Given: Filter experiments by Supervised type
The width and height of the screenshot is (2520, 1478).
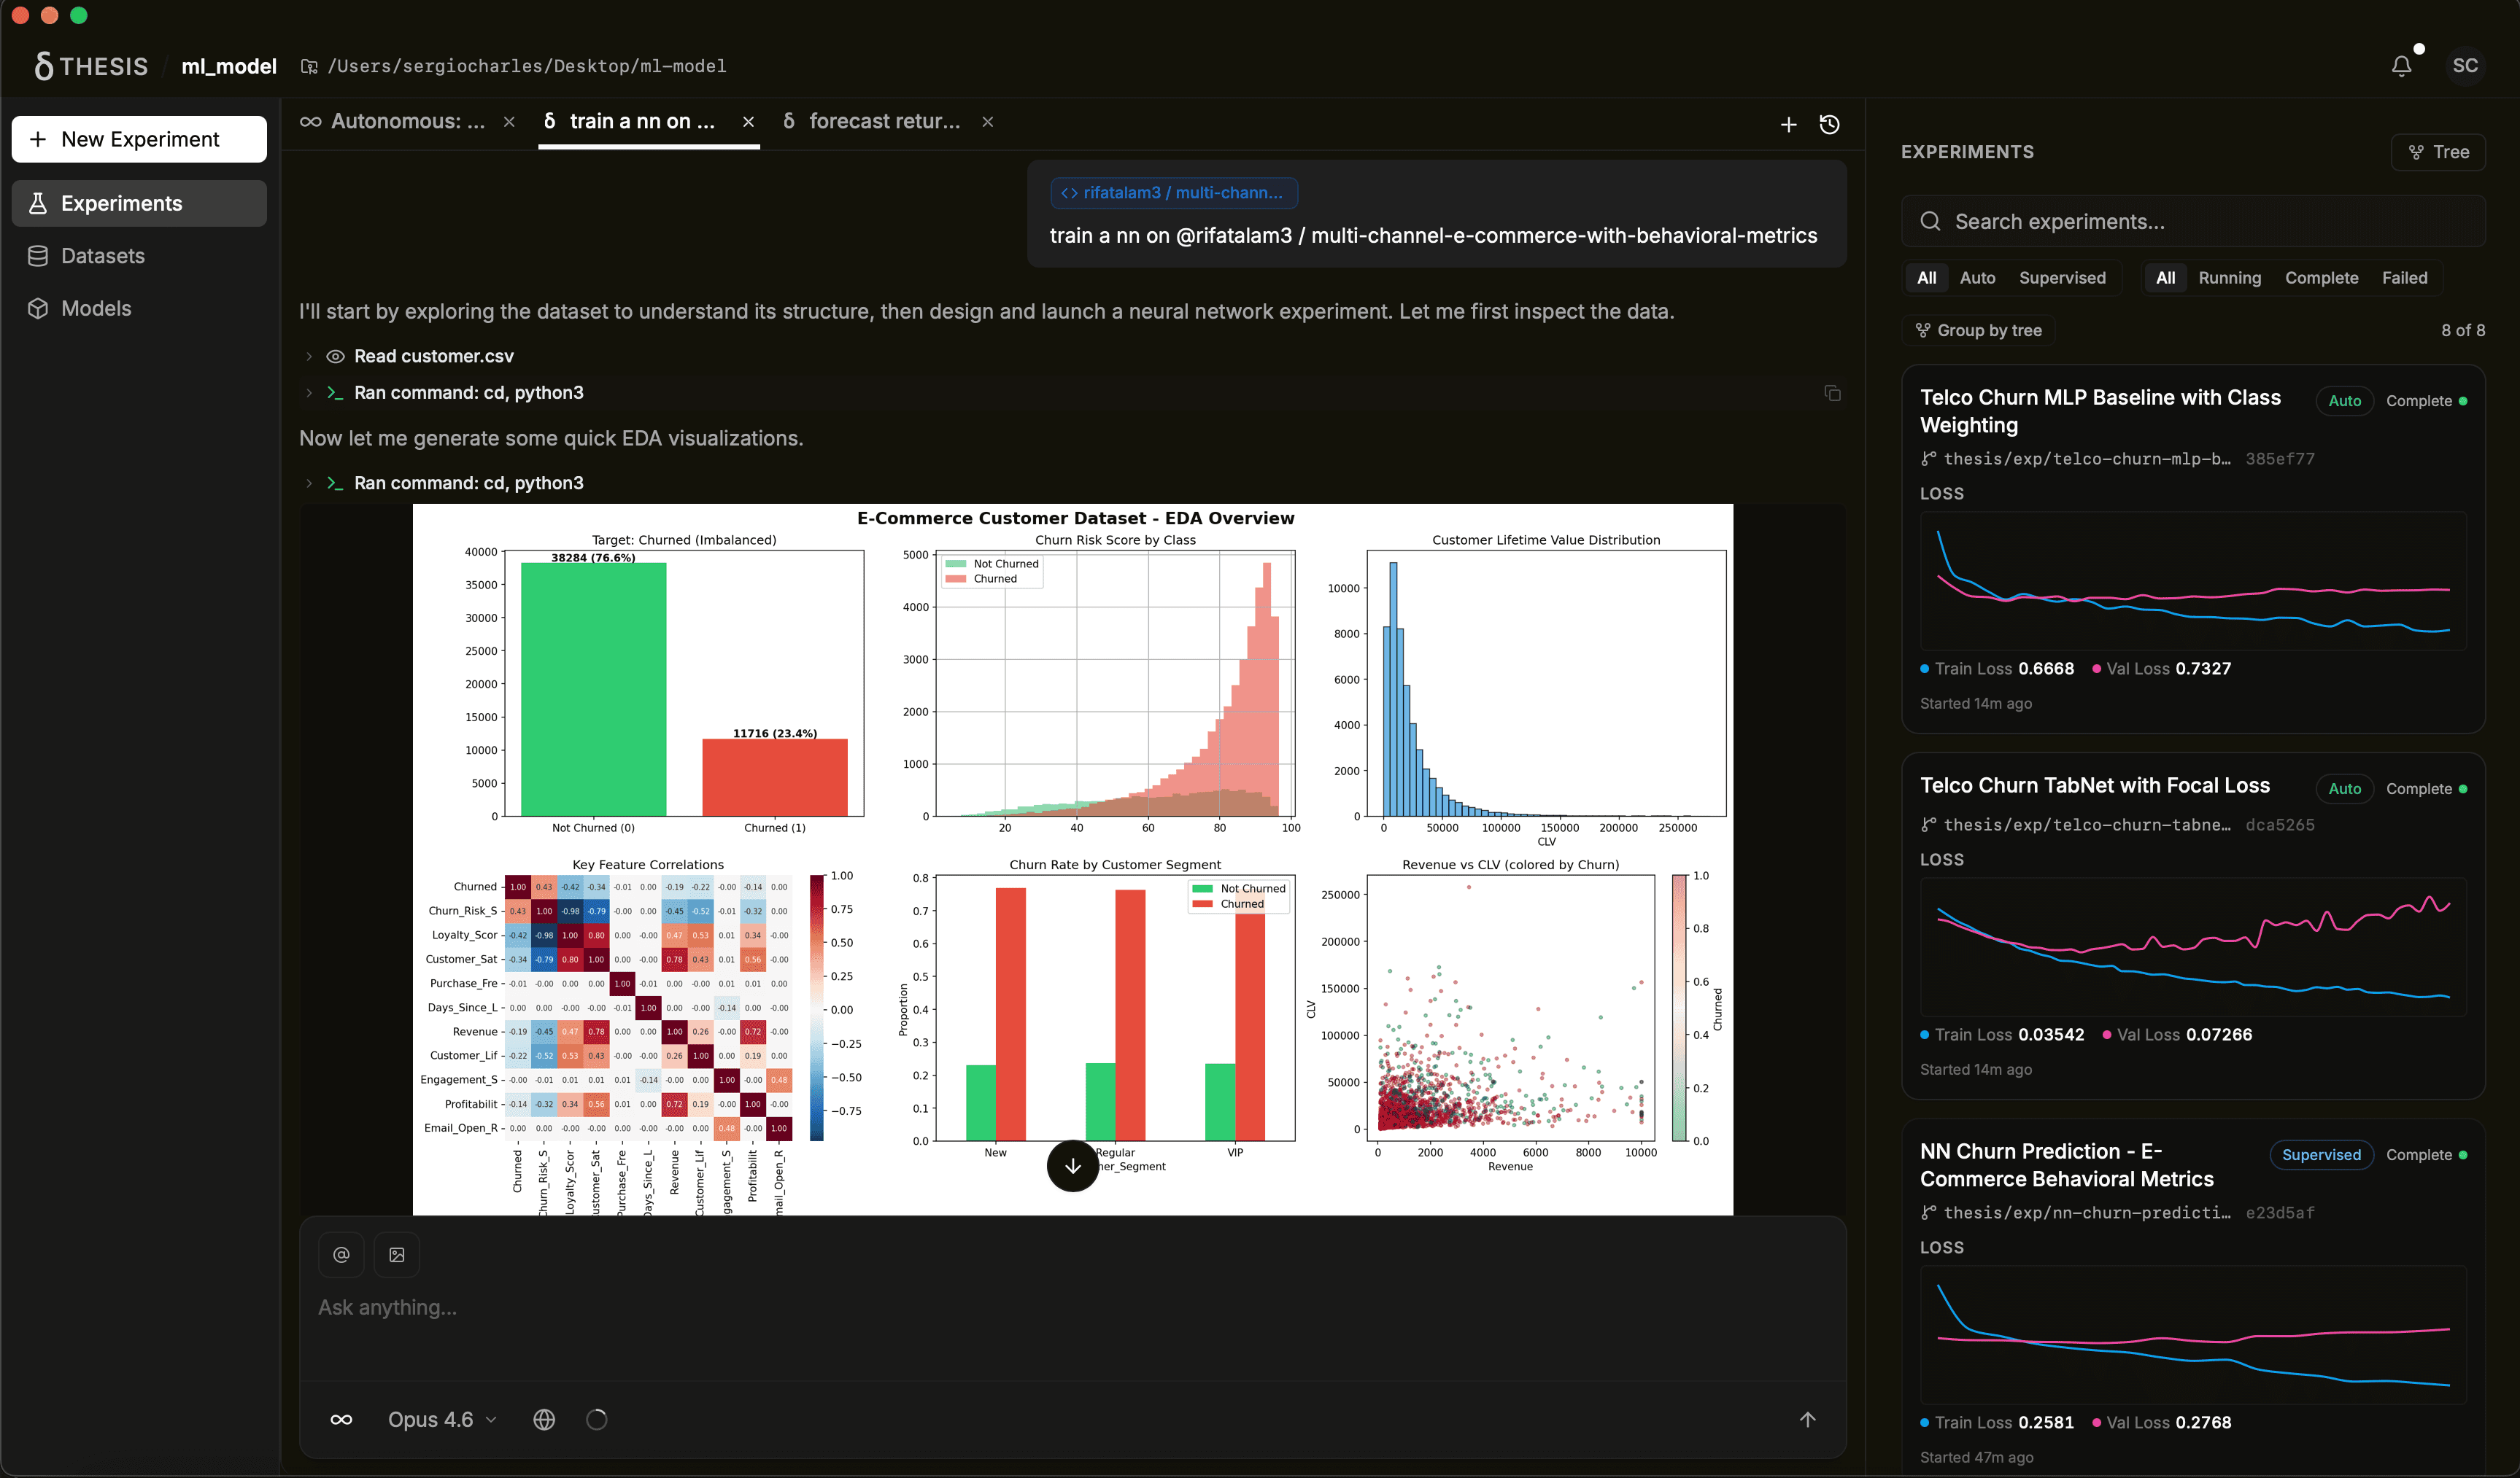Looking at the screenshot, I should point(2063,278).
